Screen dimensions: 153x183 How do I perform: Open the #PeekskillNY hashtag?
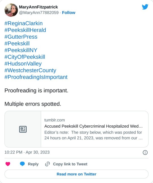21,50
